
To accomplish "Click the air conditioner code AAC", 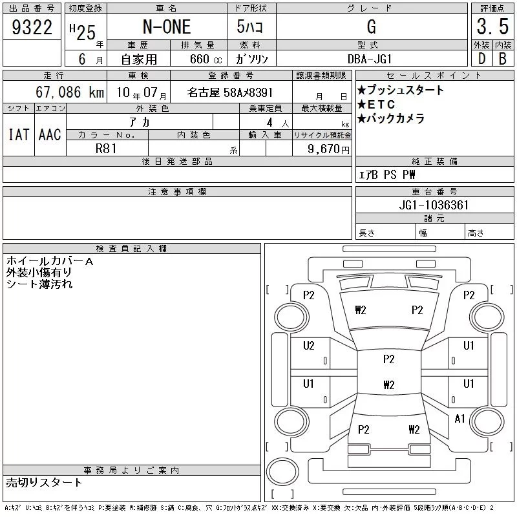I will point(50,134).
